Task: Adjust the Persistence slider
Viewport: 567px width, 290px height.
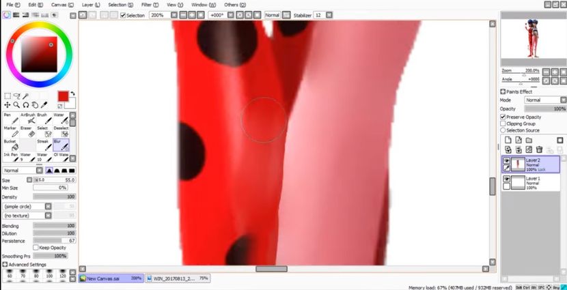Action: tap(54, 240)
